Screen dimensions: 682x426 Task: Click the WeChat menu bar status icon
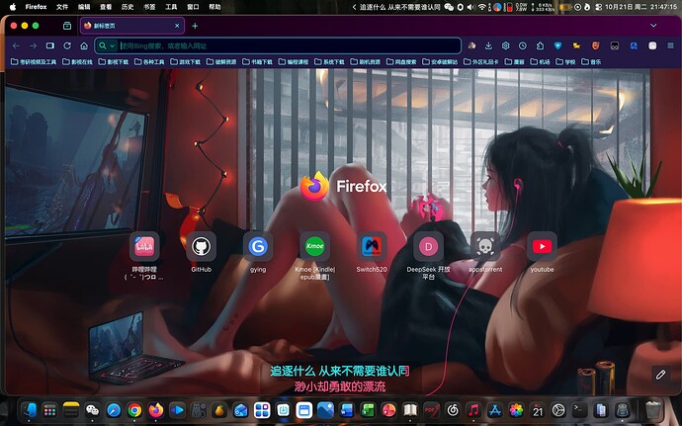[x=449, y=7]
